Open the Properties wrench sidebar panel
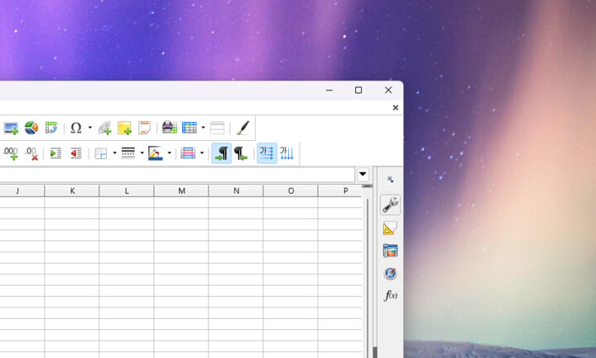Screen dimensions: 596x358 390,205
